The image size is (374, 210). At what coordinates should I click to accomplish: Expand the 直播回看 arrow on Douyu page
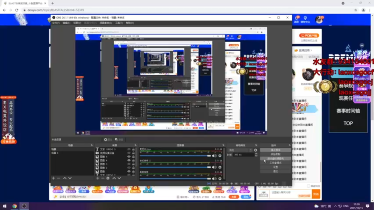[311, 50]
